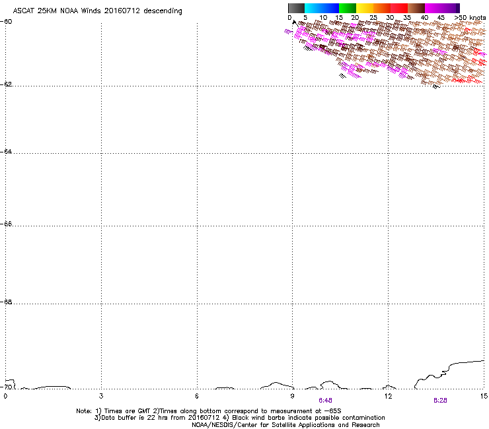Image resolution: width=489 pixels, height=429 pixels.
Task: Select the gray 0-5 knots legend segment
Action: [296, 8]
